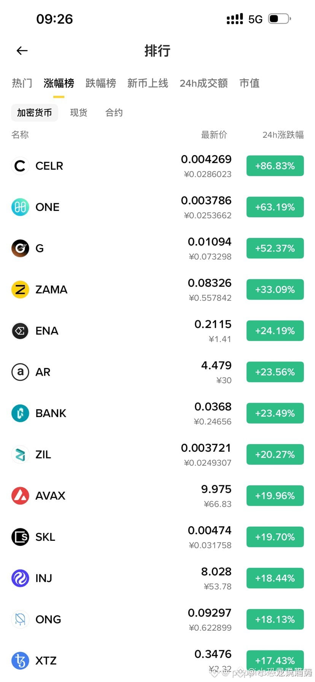Select the 加密货币 filter chip
This screenshot has width=315, height=682.
click(35, 113)
